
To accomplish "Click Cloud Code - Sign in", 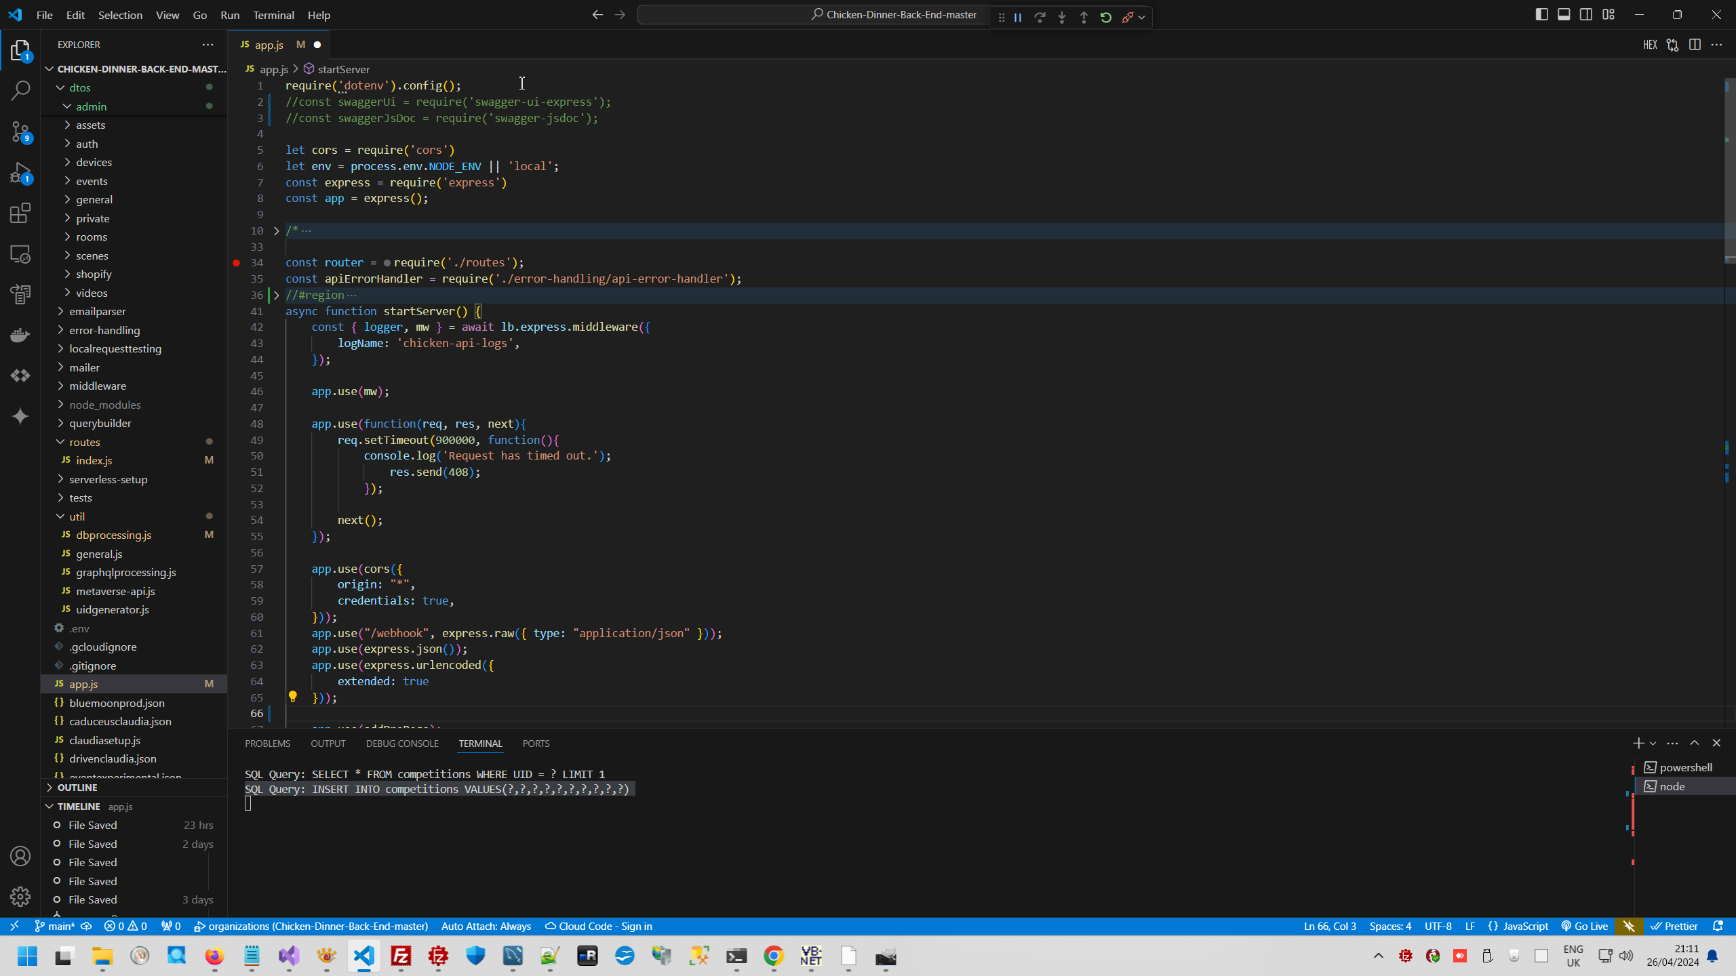I will [599, 926].
